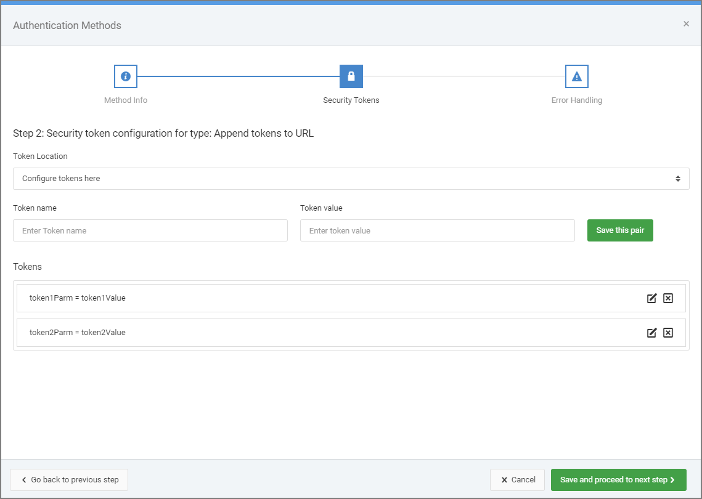The height and width of the screenshot is (499, 702).
Task: Edit the token1Parm token pair
Action: (x=651, y=298)
